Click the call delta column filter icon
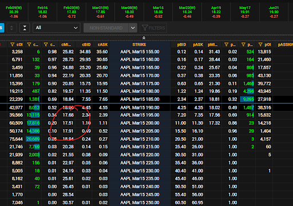This screenshot has width=293, height=206. [46, 45]
